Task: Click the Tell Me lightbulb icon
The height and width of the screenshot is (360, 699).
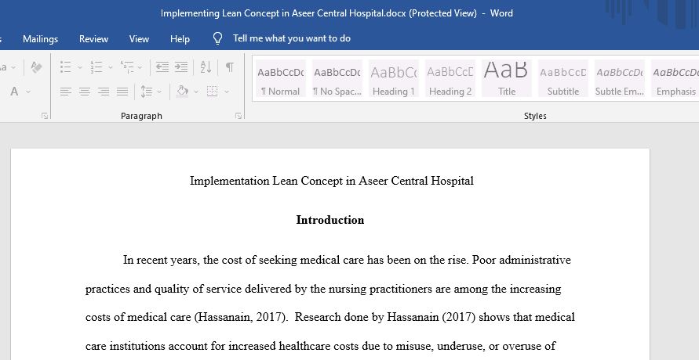Action: [x=217, y=38]
